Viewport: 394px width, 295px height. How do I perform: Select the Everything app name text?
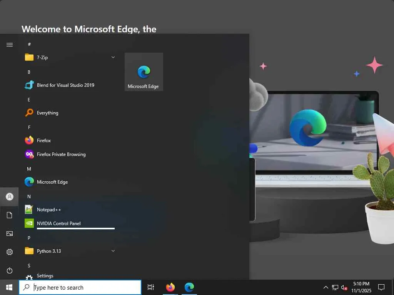[x=47, y=113]
